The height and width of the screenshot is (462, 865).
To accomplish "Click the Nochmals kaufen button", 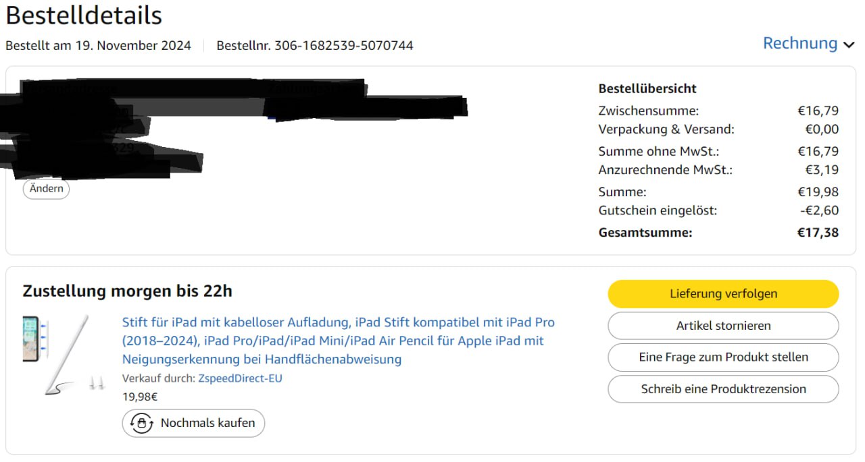I will click(x=193, y=423).
